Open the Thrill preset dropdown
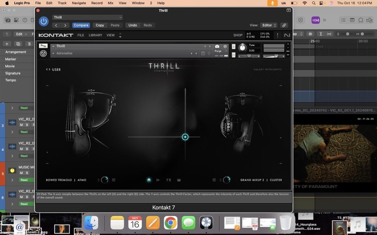 (x=87, y=18)
